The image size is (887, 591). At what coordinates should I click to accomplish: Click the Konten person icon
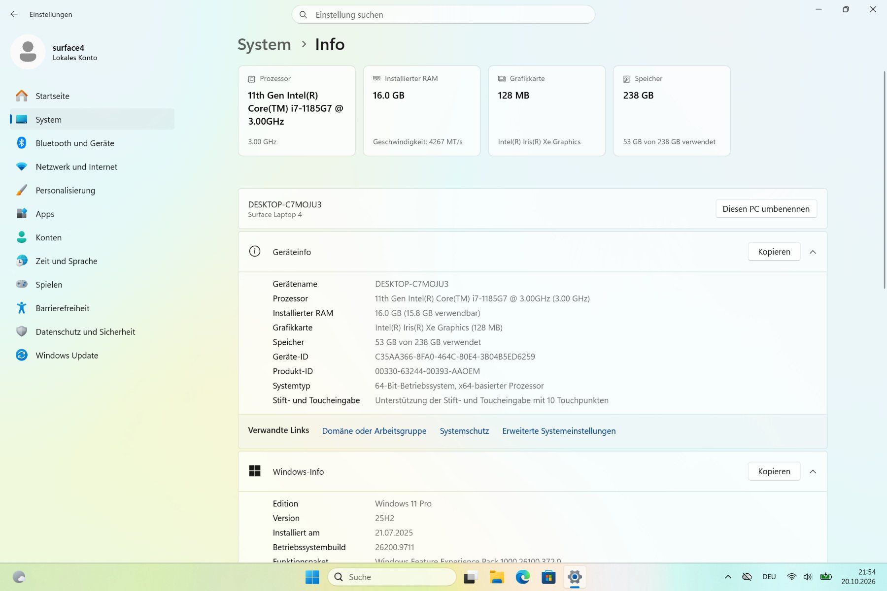point(22,237)
